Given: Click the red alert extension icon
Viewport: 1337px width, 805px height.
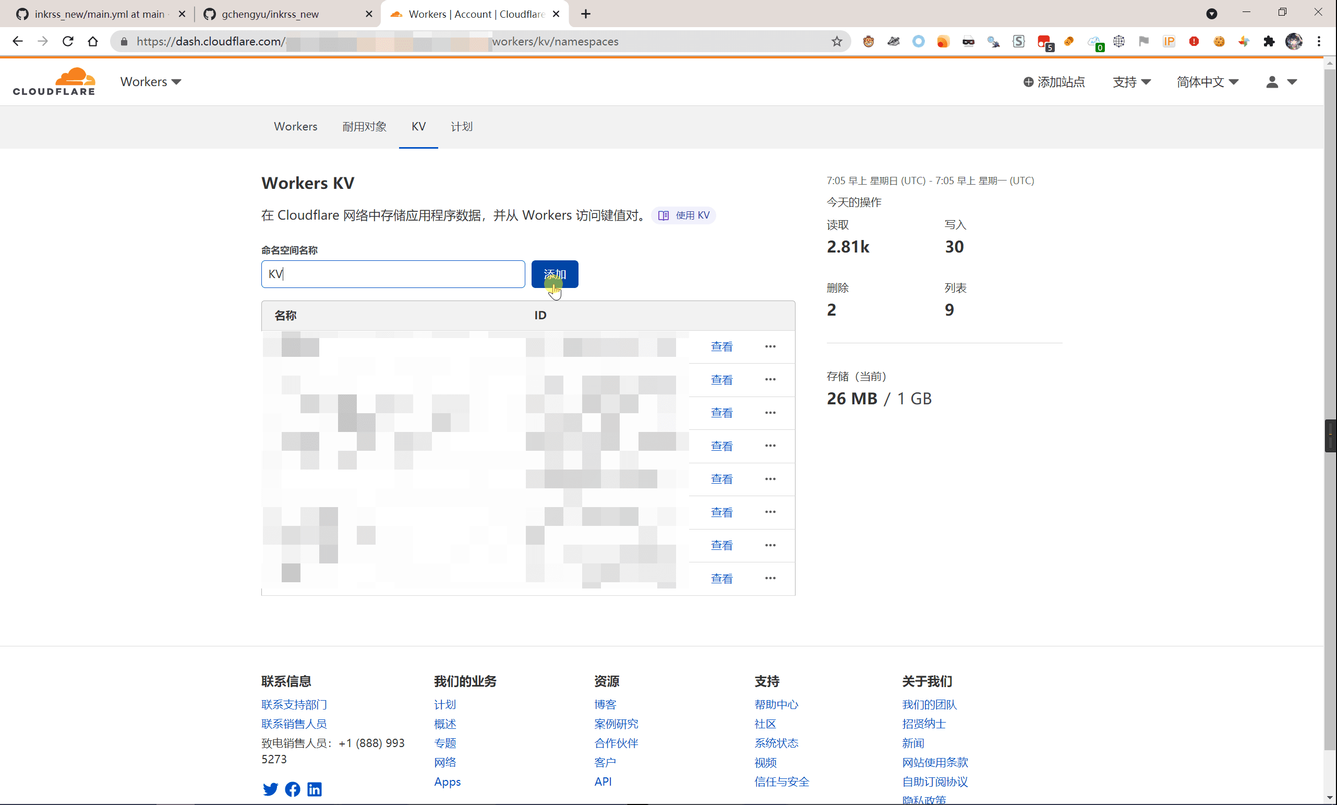Looking at the screenshot, I should [1194, 41].
